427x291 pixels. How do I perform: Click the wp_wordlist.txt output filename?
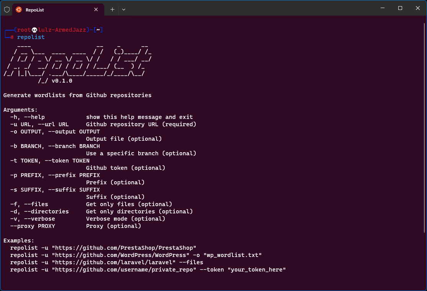[x=232, y=255]
